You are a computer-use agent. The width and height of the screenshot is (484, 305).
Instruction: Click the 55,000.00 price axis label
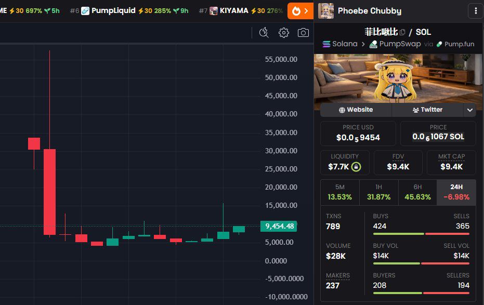281,59
